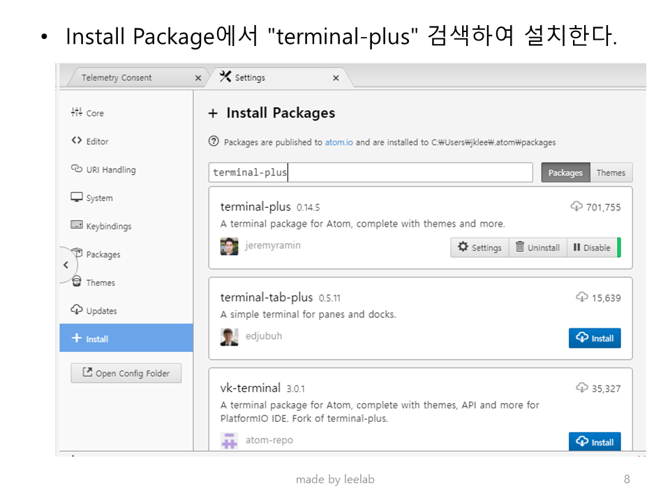Open the Editor settings section

[126, 142]
